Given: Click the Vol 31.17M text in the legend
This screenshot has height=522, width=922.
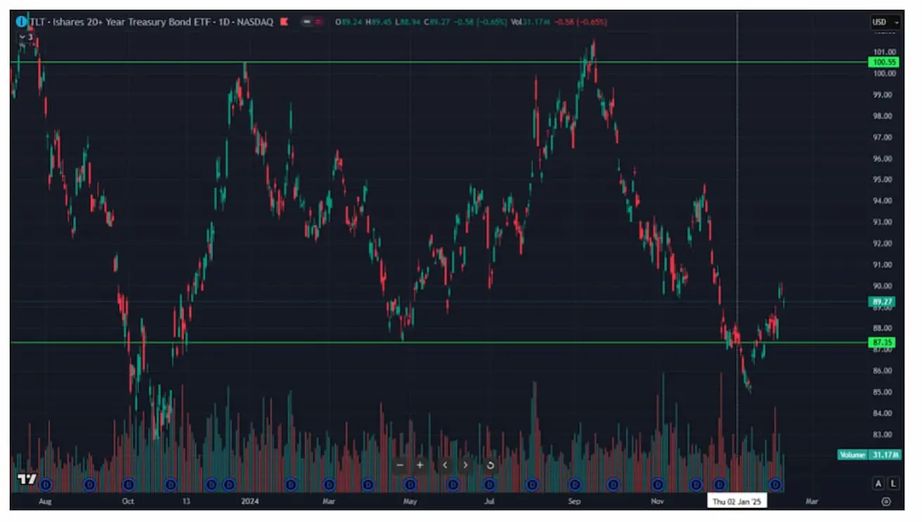Looking at the screenshot, I should tap(531, 22).
